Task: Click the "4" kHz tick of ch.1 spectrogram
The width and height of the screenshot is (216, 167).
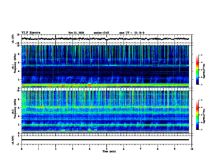Action: [x=19, y=71]
